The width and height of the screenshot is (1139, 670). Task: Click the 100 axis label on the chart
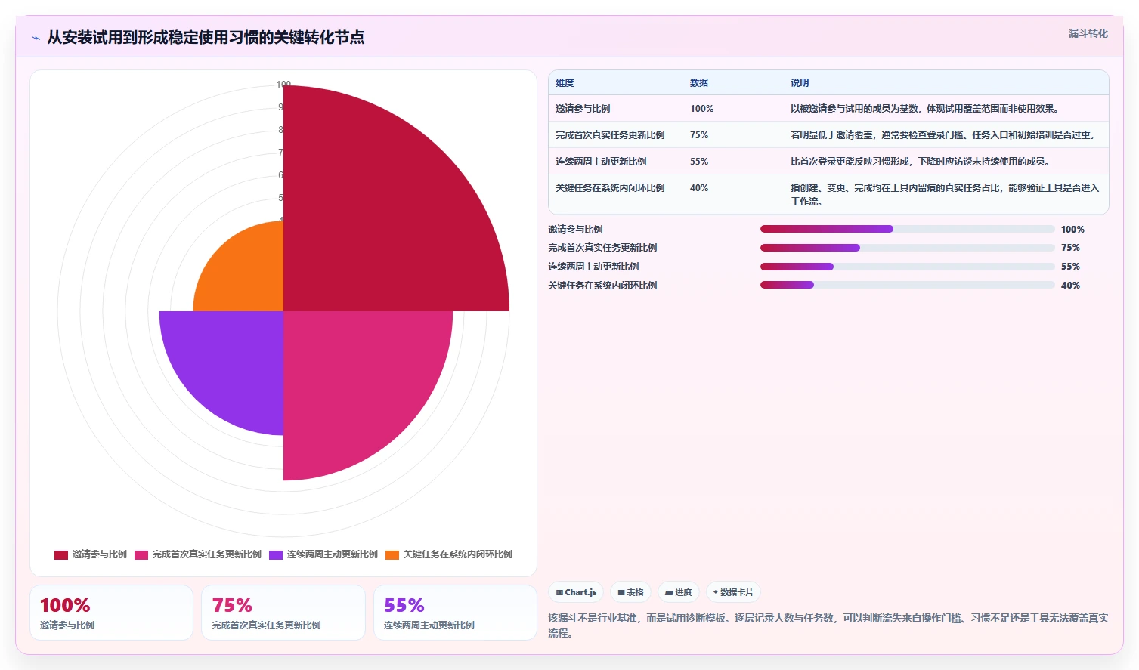click(x=283, y=85)
